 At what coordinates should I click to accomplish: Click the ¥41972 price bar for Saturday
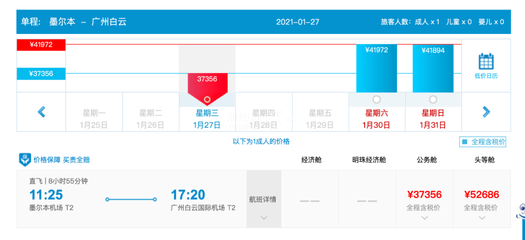click(376, 68)
